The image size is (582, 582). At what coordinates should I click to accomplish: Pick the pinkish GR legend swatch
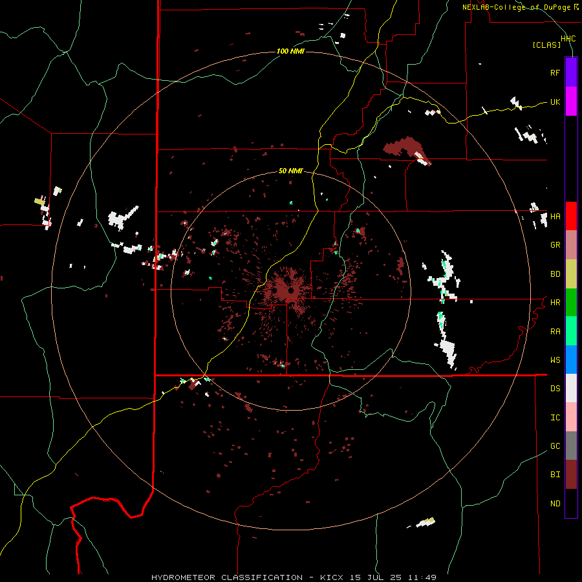point(571,245)
